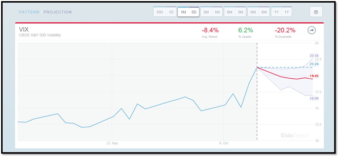Click the 21.24 current level label

point(314,64)
